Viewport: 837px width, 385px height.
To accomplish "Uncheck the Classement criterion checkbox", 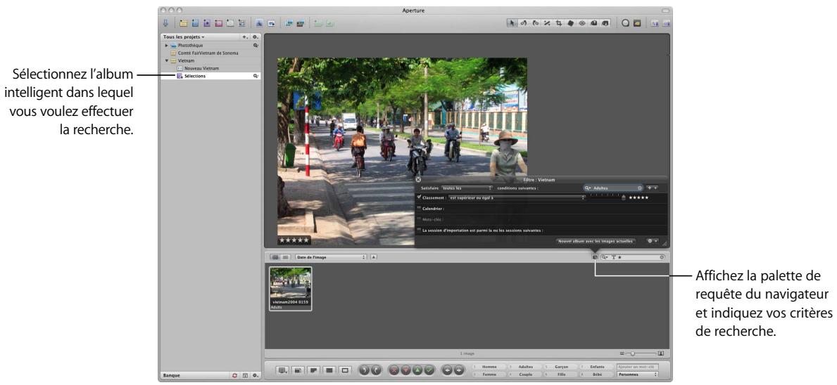I will (419, 197).
